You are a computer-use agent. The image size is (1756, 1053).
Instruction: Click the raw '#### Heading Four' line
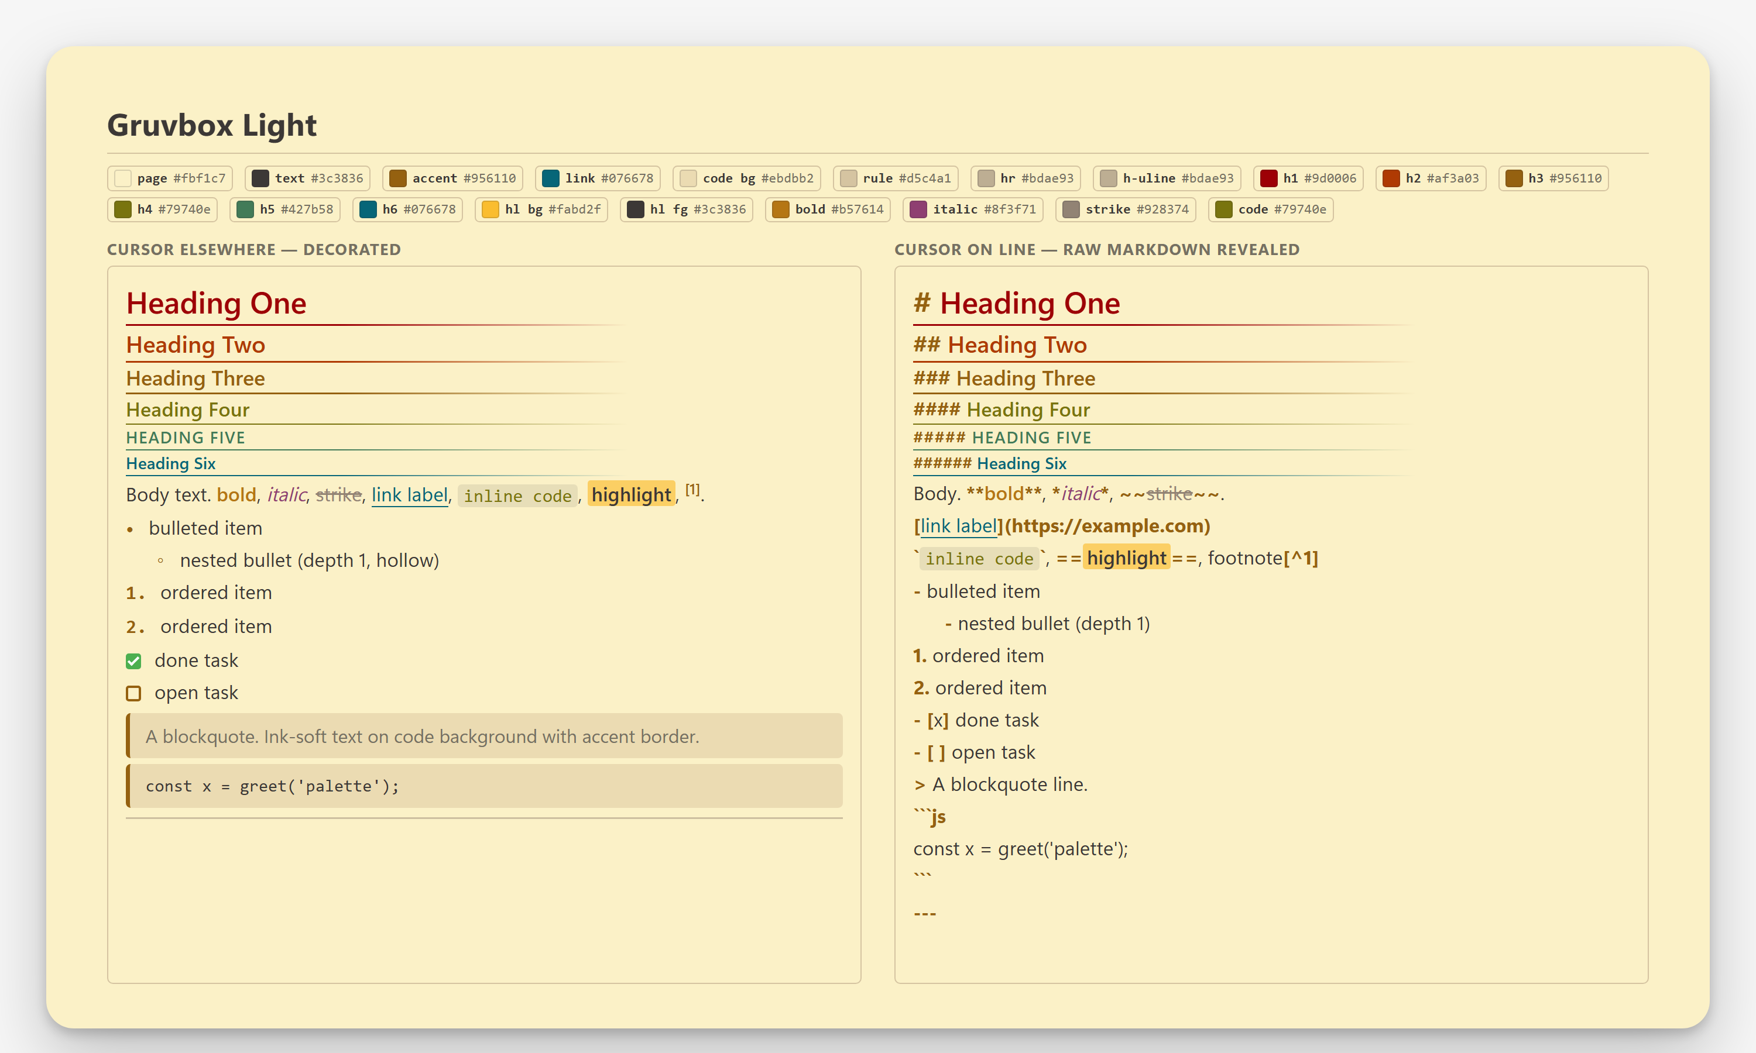1002,409
